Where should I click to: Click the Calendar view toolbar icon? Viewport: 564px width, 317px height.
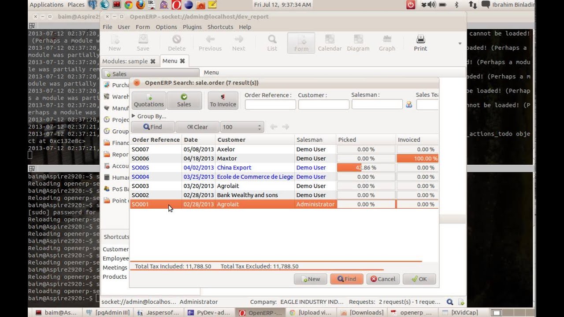tap(330, 43)
